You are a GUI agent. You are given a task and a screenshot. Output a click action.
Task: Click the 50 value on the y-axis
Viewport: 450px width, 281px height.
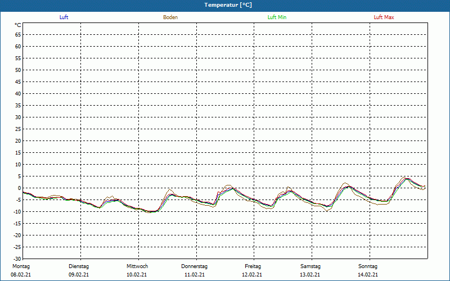(18, 70)
